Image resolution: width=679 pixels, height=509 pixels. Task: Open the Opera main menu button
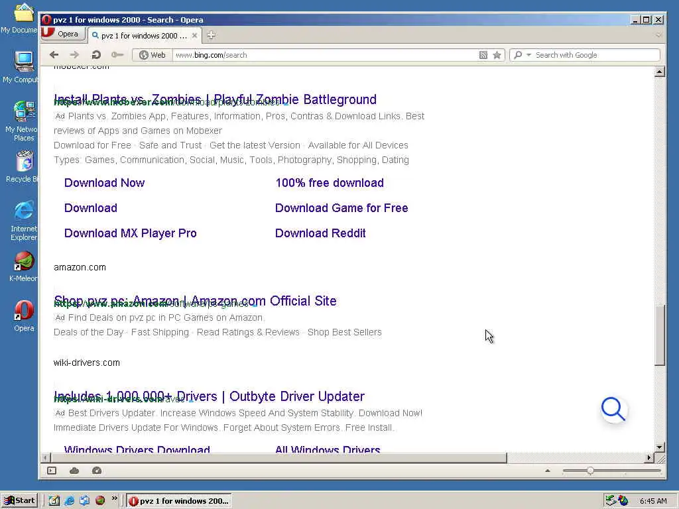pyautogui.click(x=62, y=34)
